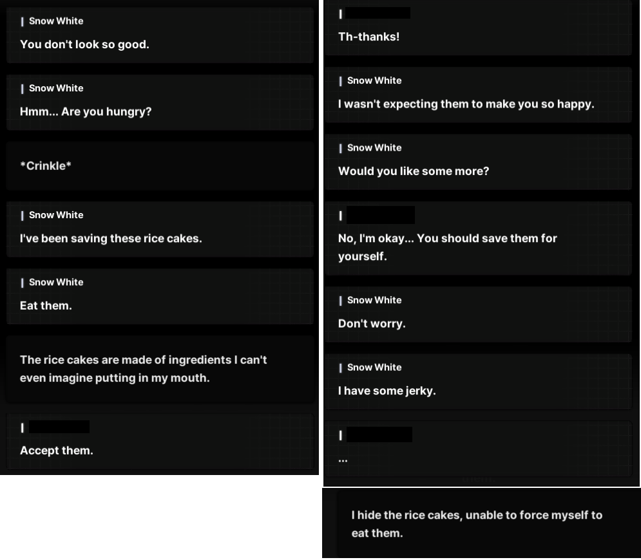Select the narration about rice cake ingredients
The width and height of the screenshot is (641, 560).
point(143,369)
